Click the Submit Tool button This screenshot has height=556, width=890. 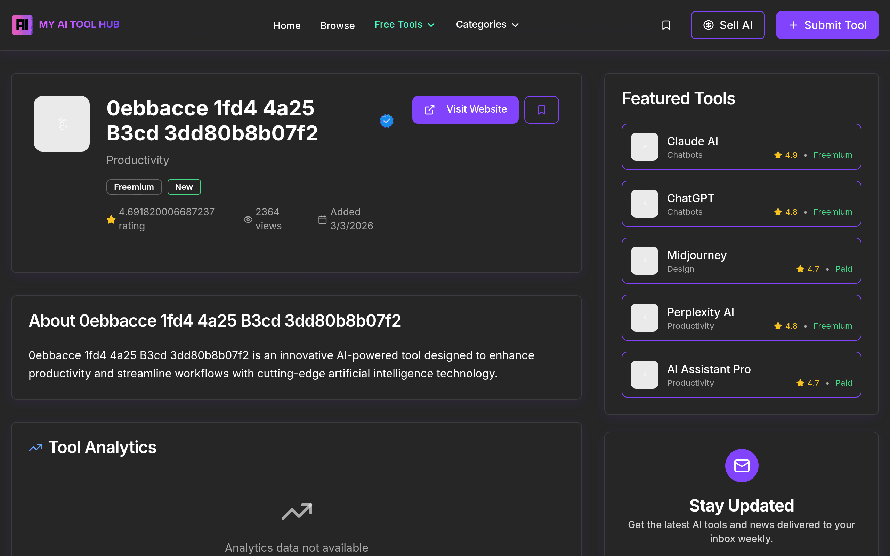(827, 25)
